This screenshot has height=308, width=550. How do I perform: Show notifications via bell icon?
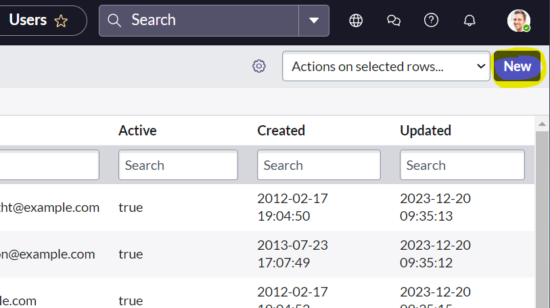469,20
